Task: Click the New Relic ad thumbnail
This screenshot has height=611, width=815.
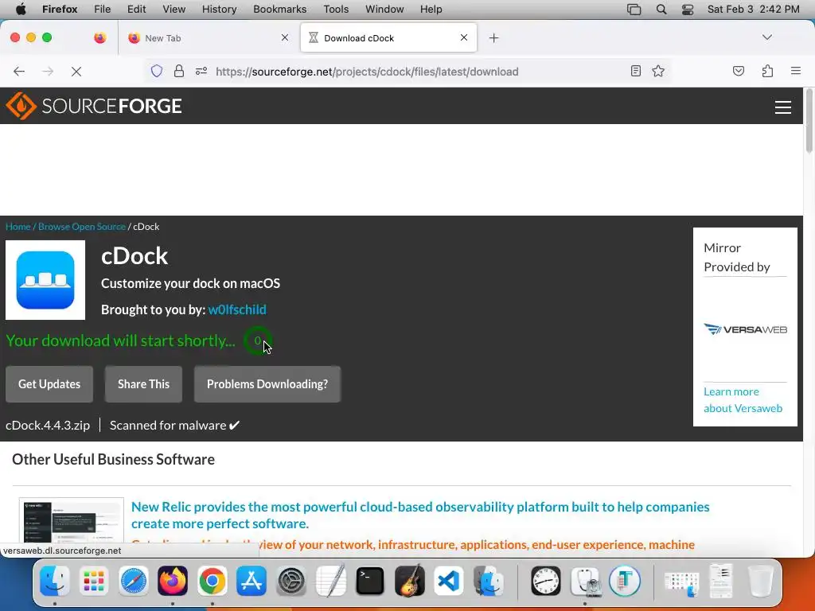Action: pyautogui.click(x=71, y=521)
